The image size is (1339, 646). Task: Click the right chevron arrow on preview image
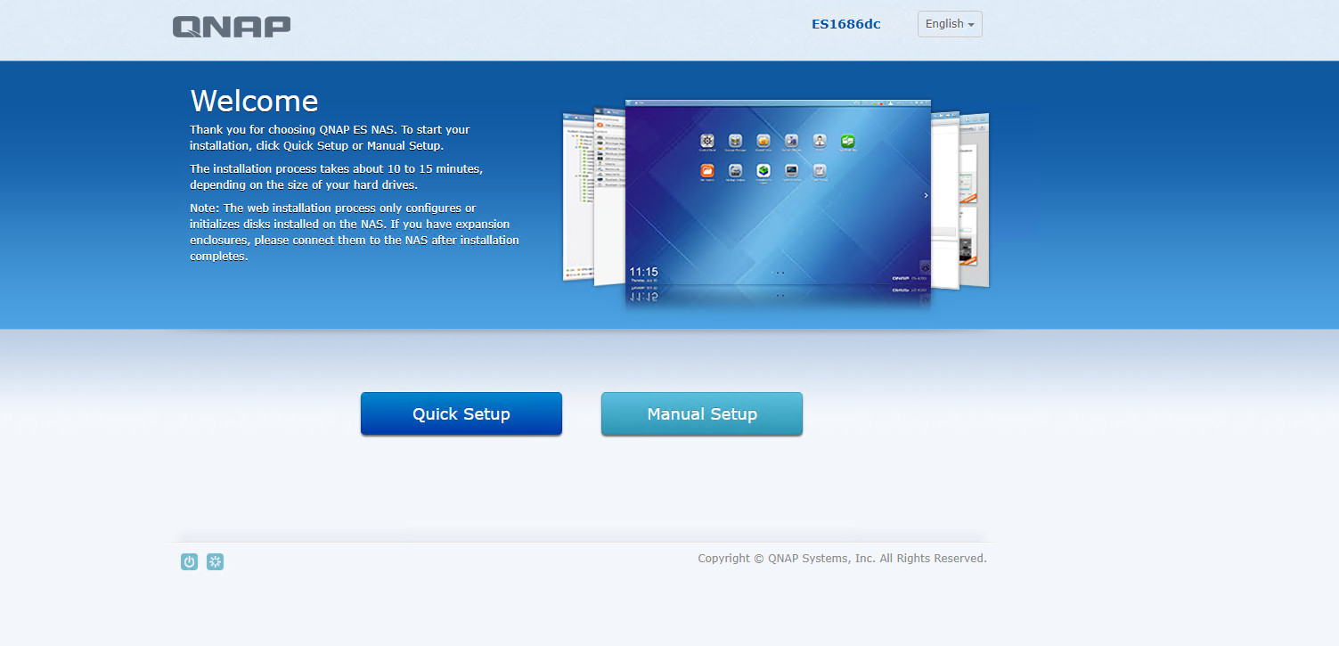[x=926, y=195]
